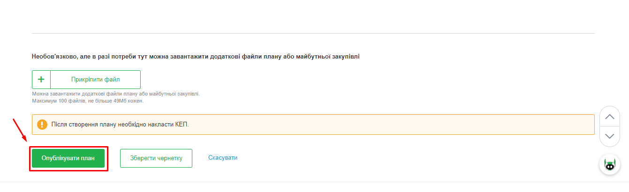
Task: Cancel using the "Скасувати" link
Action: pyautogui.click(x=223, y=158)
